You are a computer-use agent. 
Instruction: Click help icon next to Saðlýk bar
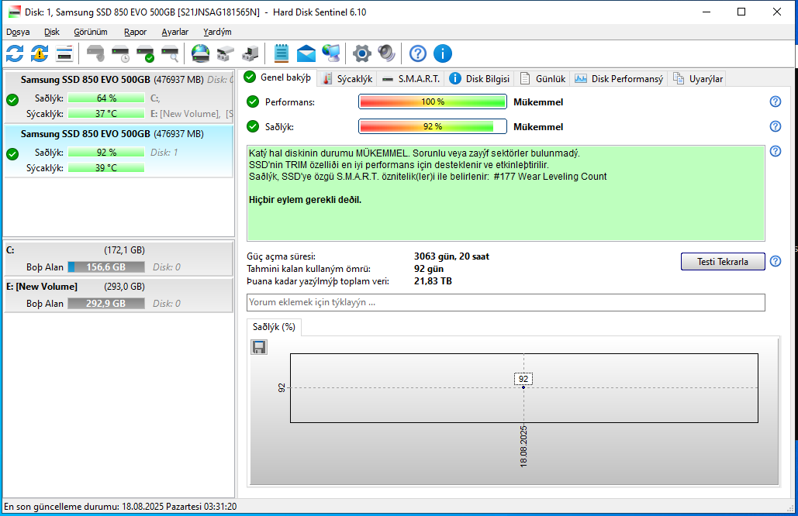775,126
